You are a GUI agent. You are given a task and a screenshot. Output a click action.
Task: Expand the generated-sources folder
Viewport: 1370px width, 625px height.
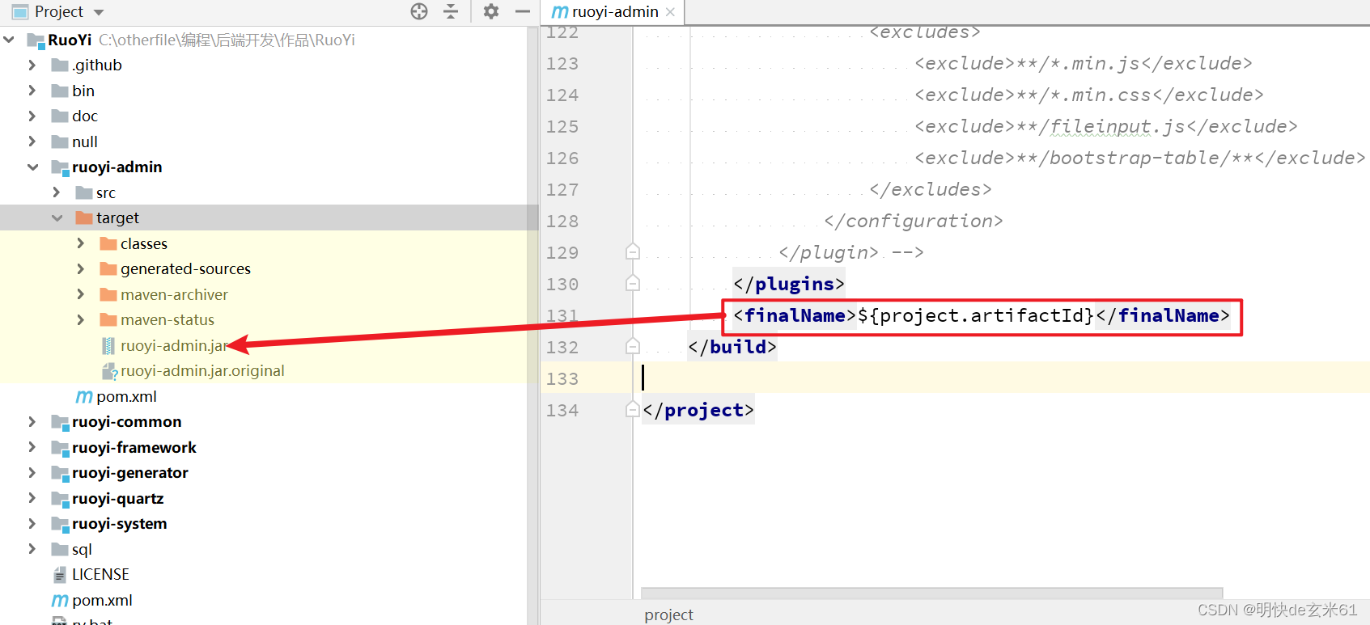point(81,268)
